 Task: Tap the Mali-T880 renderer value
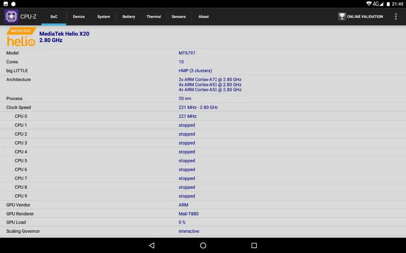click(x=188, y=214)
